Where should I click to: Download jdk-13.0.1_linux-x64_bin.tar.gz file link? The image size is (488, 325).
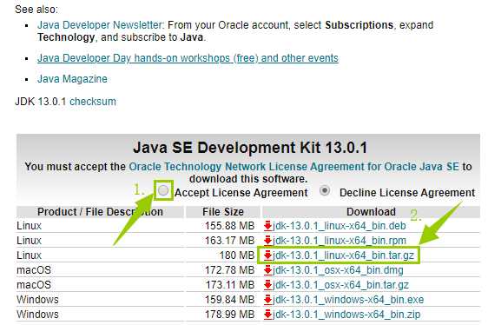343,255
